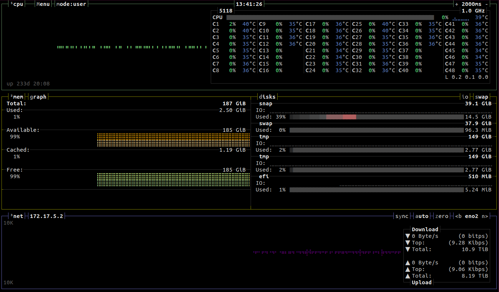This screenshot has height=292, width=499.
Task: Click the C33 core entry
Action: pyautogui.click(x=420, y=24)
